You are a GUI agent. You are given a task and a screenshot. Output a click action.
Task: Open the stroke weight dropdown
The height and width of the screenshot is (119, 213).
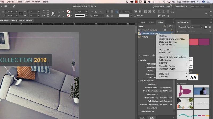click(87, 12)
